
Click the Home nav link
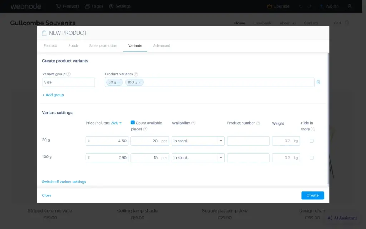click(x=240, y=23)
